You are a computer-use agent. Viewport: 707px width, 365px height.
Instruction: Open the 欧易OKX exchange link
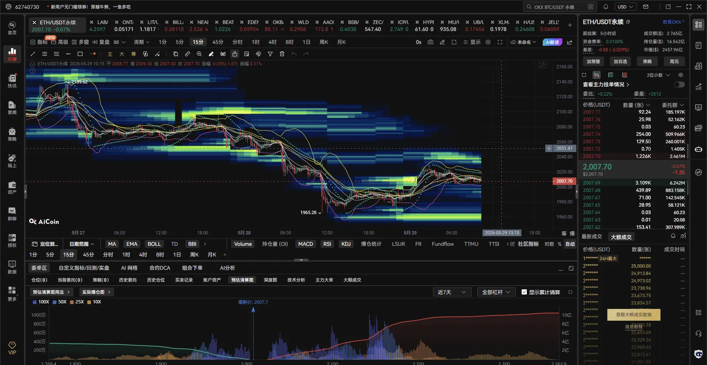673,22
